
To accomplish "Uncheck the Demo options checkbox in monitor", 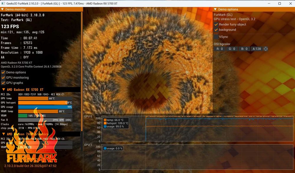I will [x=3, y=72].
